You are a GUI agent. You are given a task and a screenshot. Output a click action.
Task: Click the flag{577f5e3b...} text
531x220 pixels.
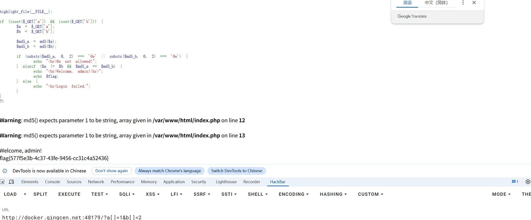[54, 158]
